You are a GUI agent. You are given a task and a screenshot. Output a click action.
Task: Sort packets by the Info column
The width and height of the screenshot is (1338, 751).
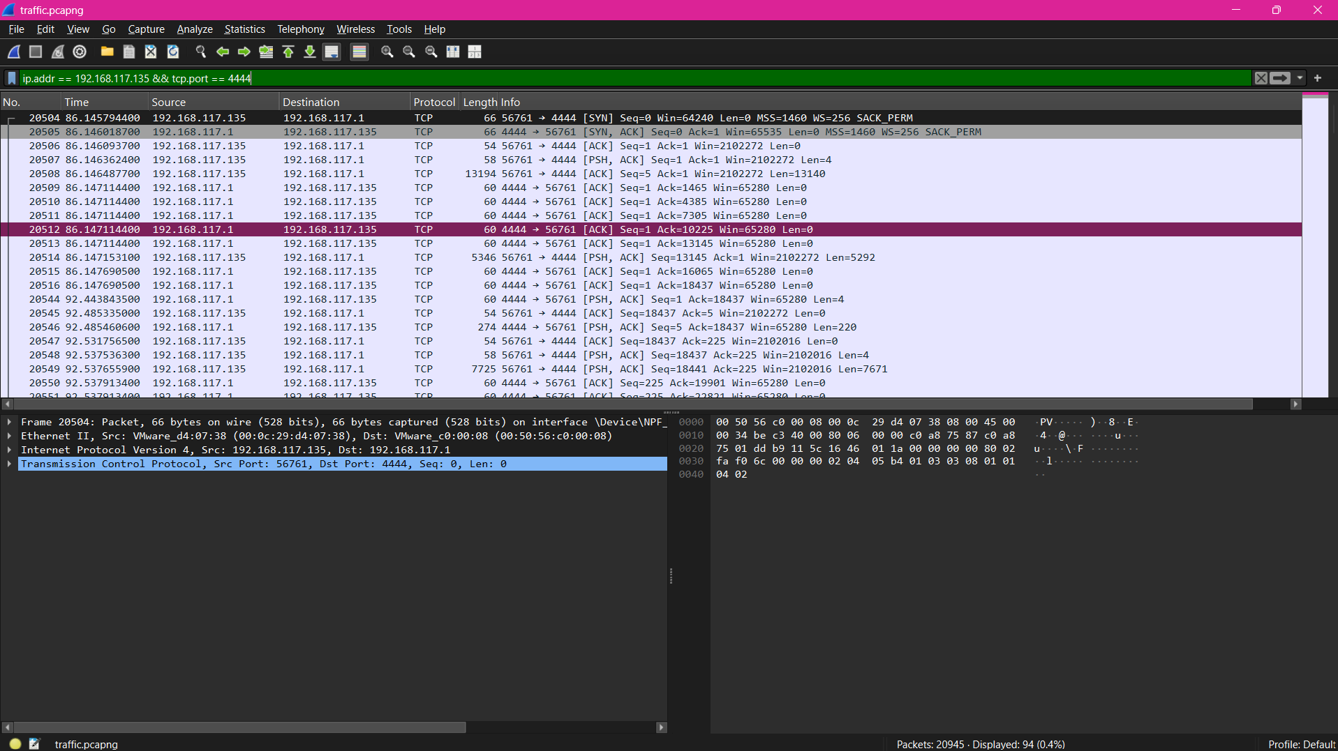898,102
